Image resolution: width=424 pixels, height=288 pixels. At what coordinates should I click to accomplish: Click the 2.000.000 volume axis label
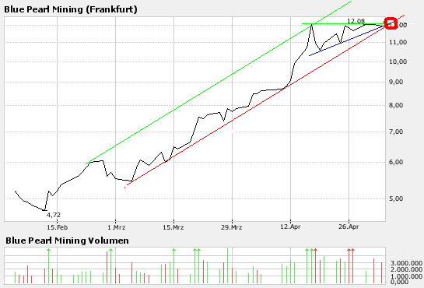point(406,269)
